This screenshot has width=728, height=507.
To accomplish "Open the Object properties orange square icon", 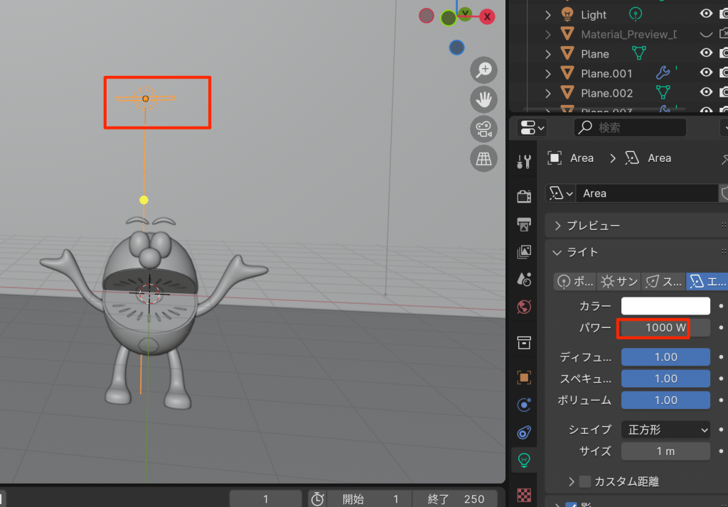I will 524,377.
